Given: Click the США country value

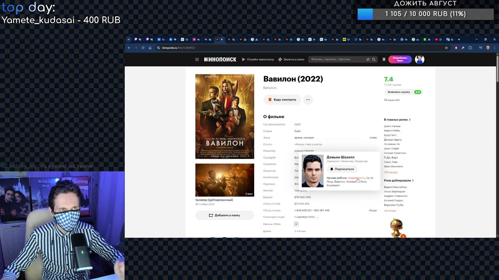Looking at the screenshot, I should pyautogui.click(x=297, y=131).
